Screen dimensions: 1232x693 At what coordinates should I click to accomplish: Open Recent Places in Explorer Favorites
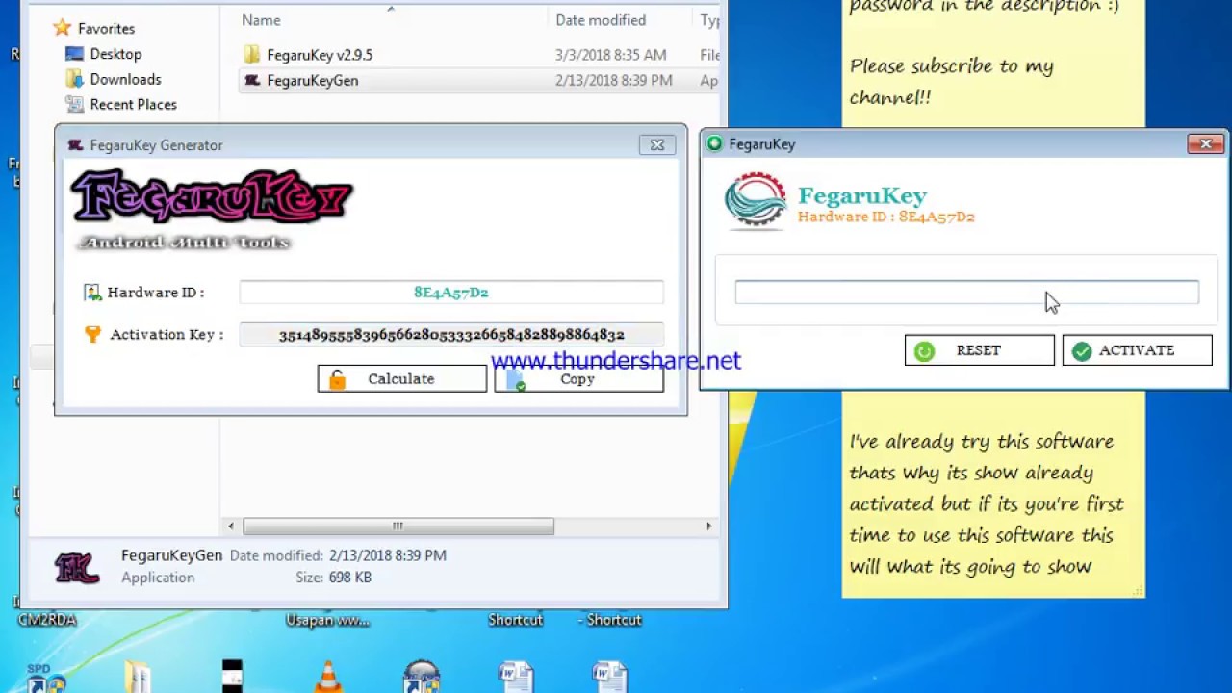pos(133,104)
